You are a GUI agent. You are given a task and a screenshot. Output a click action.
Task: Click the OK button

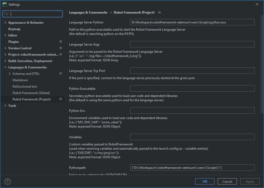click(x=205, y=181)
